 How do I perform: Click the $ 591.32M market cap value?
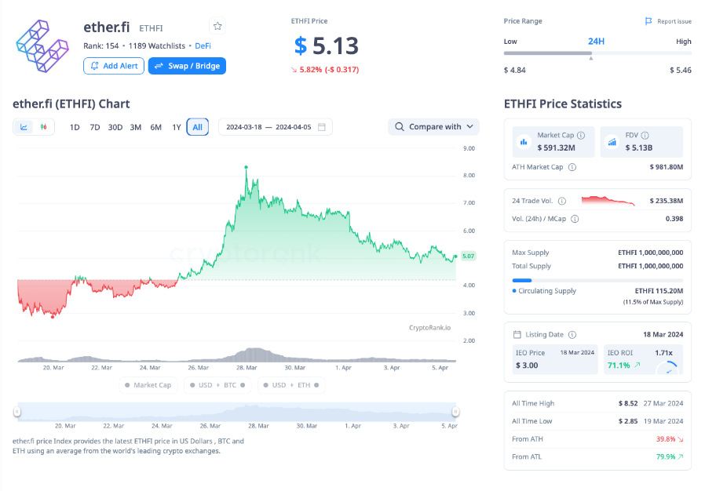click(x=556, y=147)
